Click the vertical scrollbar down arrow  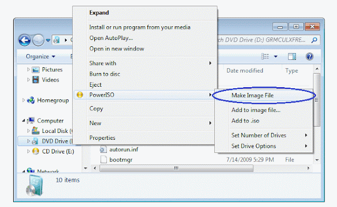pyautogui.click(x=317, y=160)
